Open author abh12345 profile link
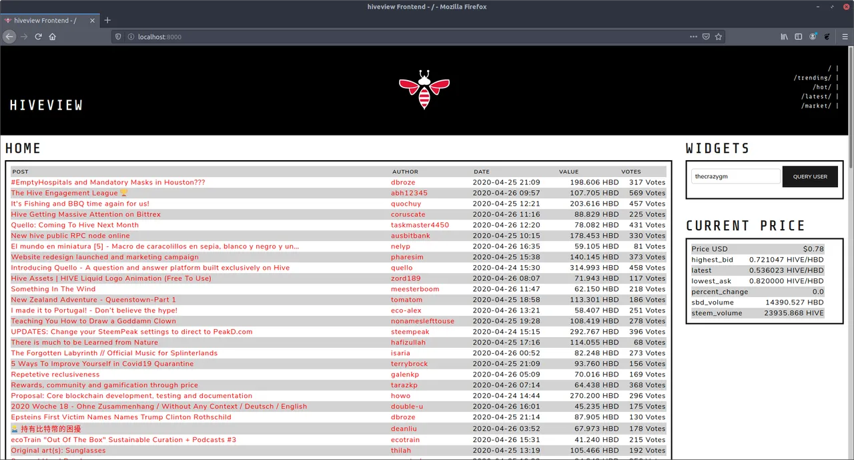Viewport: 854px width, 460px height. (x=409, y=193)
